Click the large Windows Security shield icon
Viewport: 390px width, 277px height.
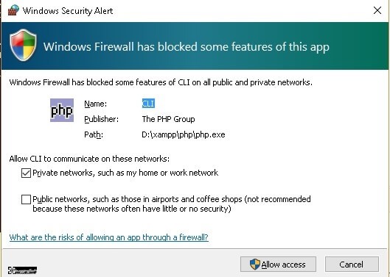pos(23,45)
